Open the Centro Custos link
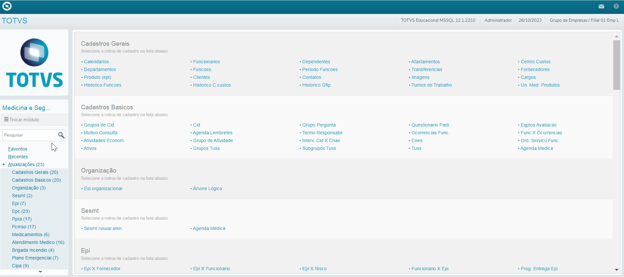The width and height of the screenshot is (624, 277). pyautogui.click(x=536, y=62)
